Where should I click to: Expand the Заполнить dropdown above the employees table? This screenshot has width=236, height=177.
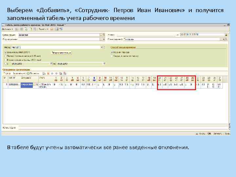(19, 73)
